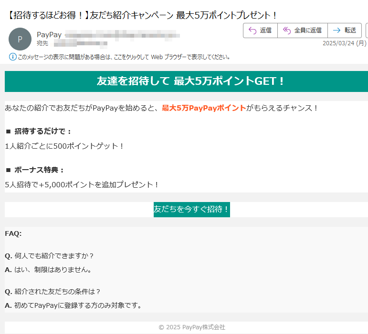The height and width of the screenshot is (334, 368).
Task: Click the email subject line title
Action: pyautogui.click(x=141, y=15)
